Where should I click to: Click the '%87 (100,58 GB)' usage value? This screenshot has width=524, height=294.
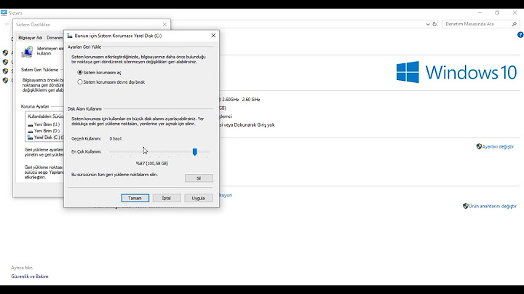point(152,163)
